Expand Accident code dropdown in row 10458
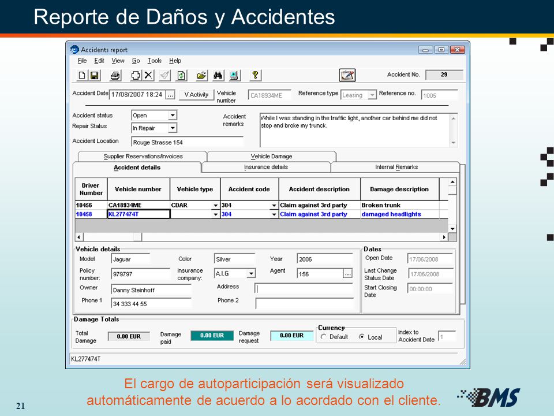Image resolution: width=554 pixels, height=416 pixels. [274, 214]
